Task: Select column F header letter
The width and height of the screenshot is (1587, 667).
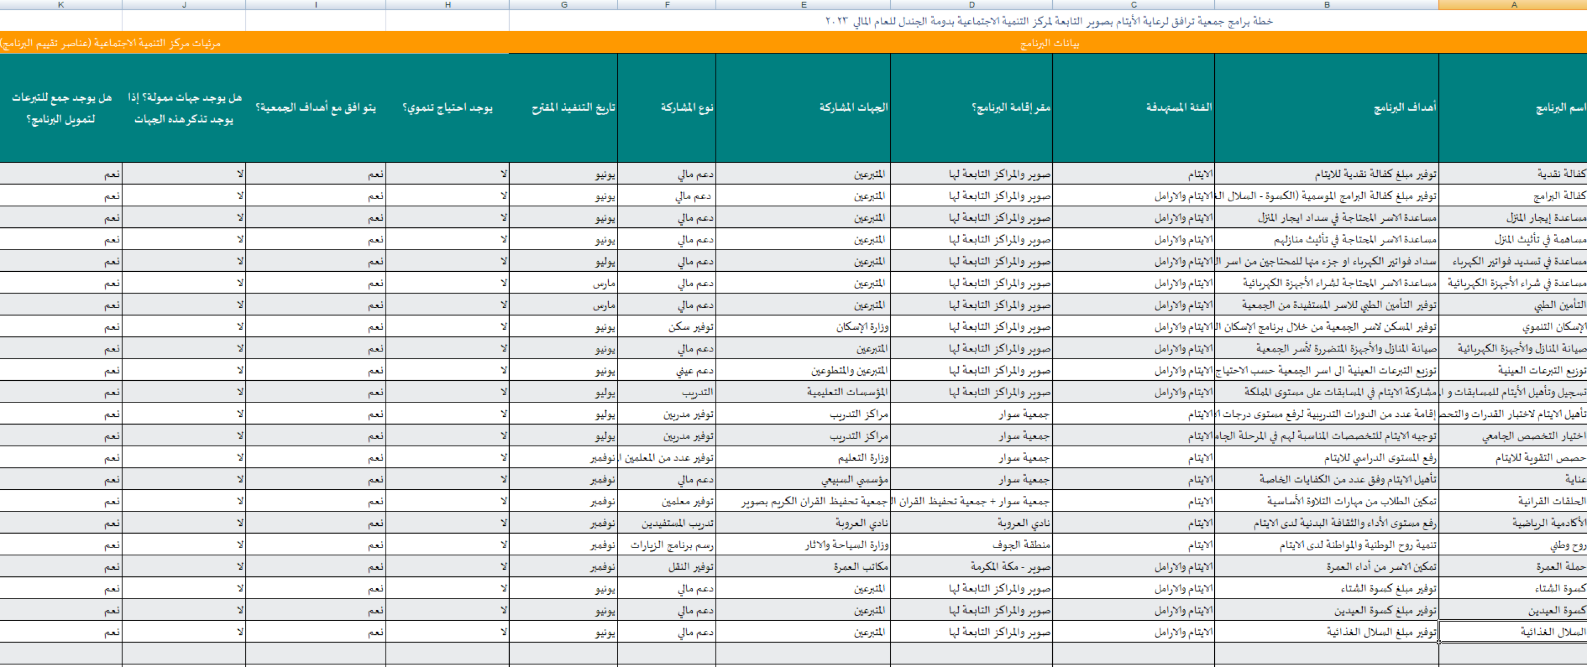Action: [667, 5]
